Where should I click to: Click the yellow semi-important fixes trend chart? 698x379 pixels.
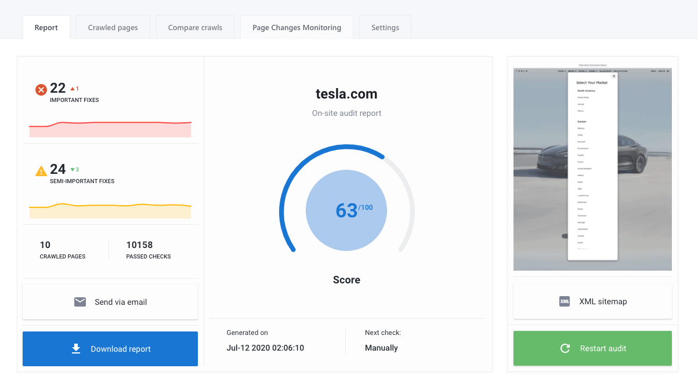110,211
